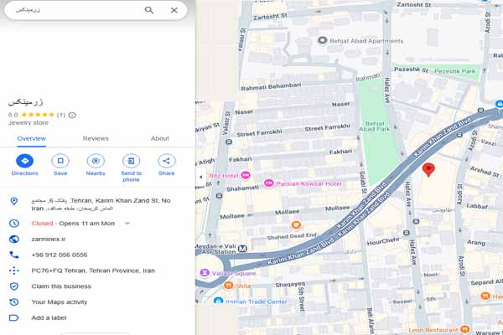Viewport: 503px width, 335px height.
Task: Click the search magnifier icon
Action: (149, 10)
